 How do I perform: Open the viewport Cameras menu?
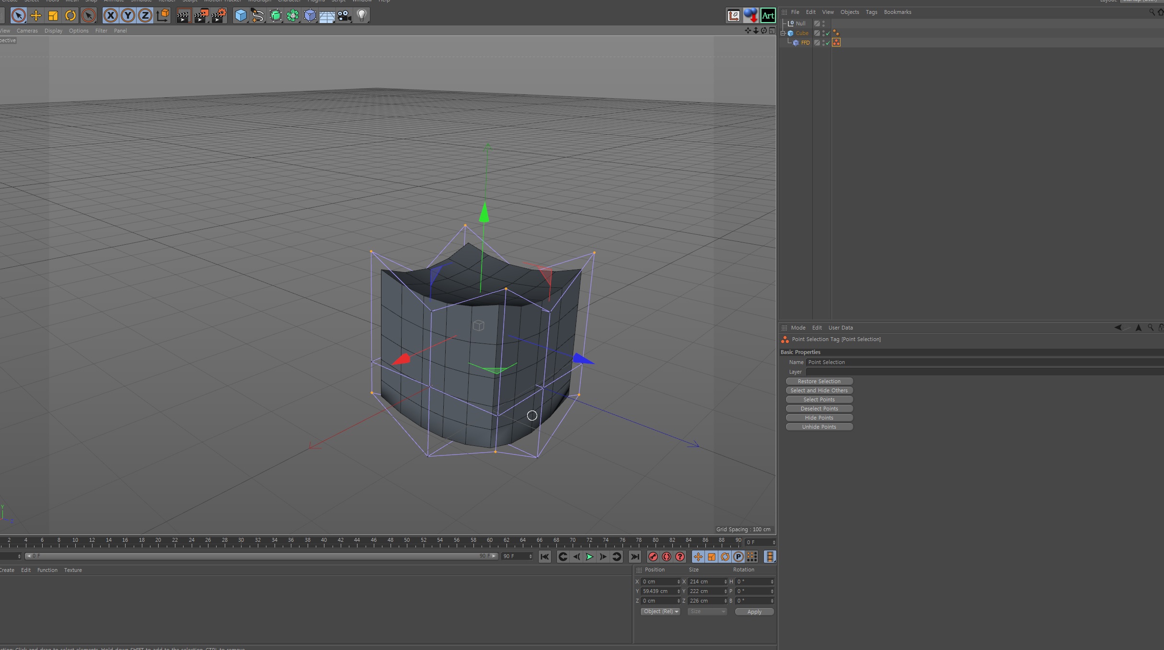point(27,31)
